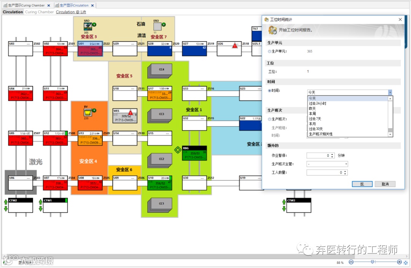Screen dimensions: 411x268
Task: Select the 生产单元 radio button
Action: tap(269, 51)
